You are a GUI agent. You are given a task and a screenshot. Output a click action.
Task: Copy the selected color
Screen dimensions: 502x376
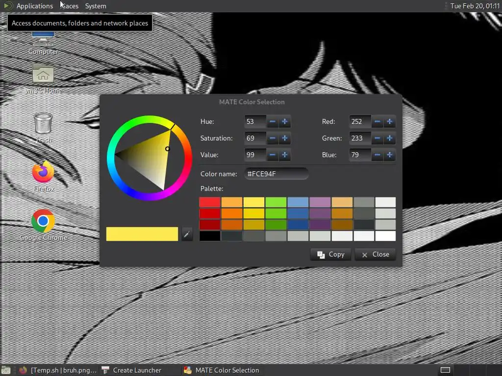[331, 255]
